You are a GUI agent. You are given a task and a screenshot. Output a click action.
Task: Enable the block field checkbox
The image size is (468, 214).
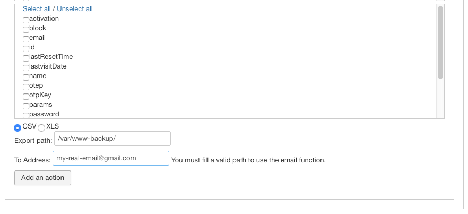tap(26, 29)
